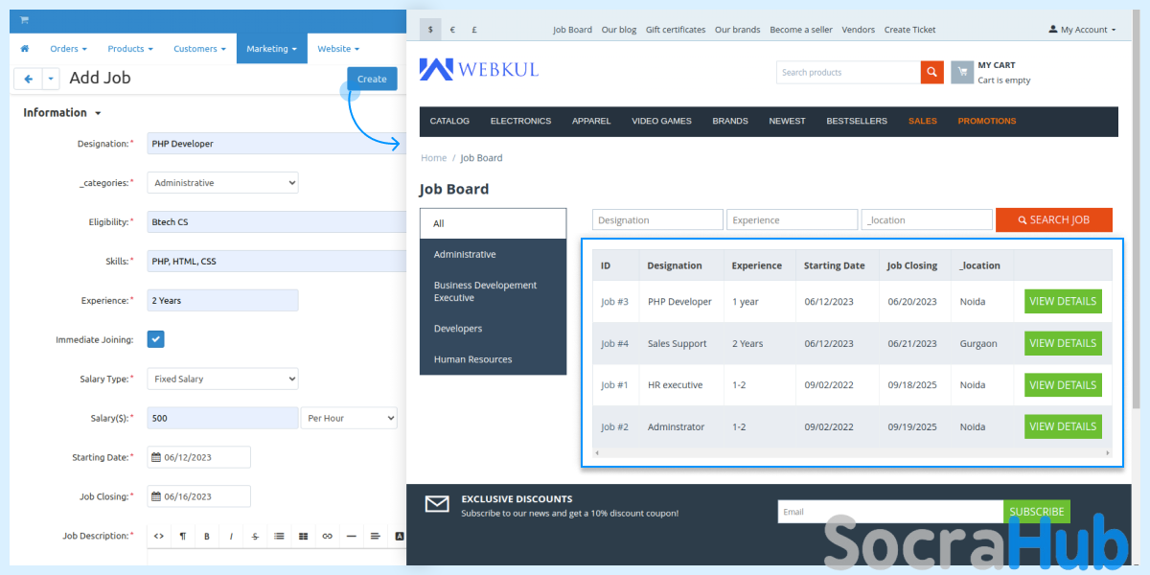Open the Salary Type dropdown

tap(223, 379)
